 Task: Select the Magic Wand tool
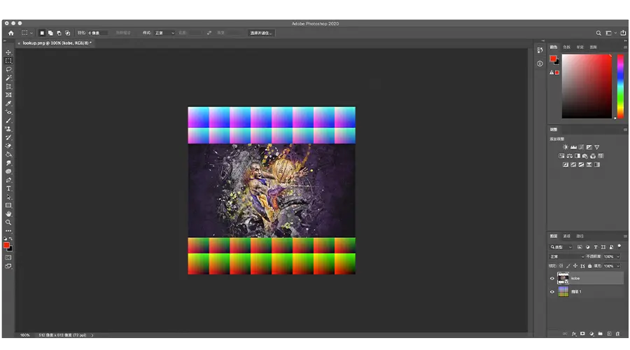(x=8, y=78)
